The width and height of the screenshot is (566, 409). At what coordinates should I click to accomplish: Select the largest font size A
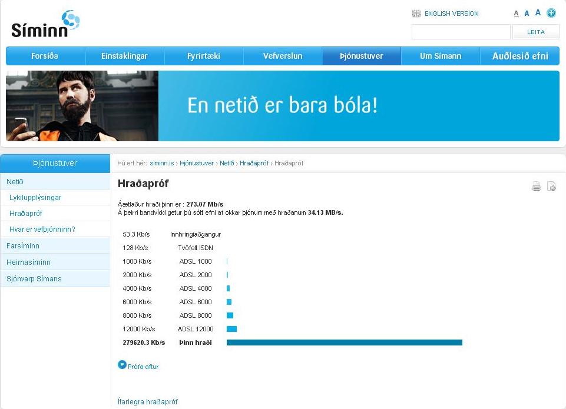(x=538, y=13)
